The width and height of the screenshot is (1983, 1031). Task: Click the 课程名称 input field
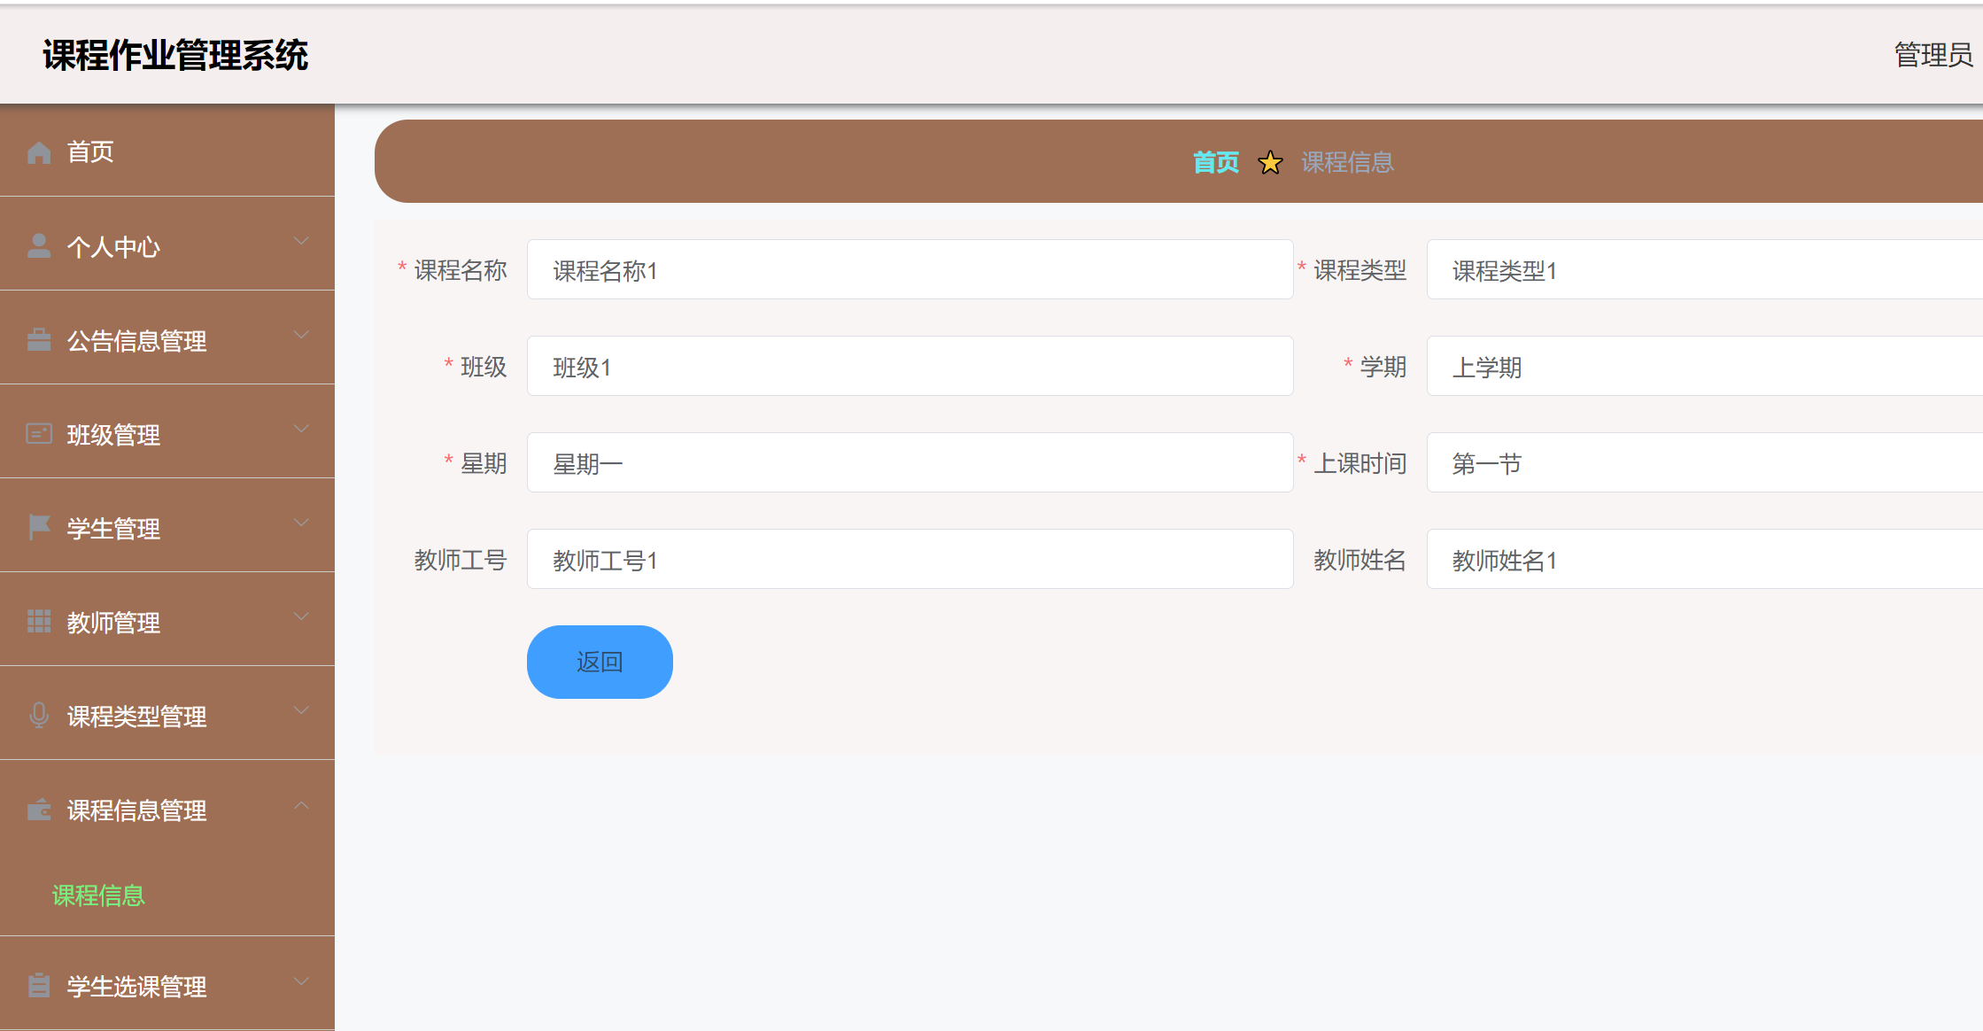910,269
